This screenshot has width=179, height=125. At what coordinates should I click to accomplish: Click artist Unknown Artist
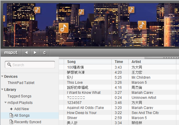144,98
